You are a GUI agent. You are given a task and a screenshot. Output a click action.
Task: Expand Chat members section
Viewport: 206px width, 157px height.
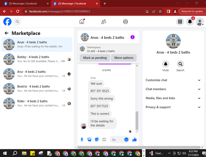173,89
